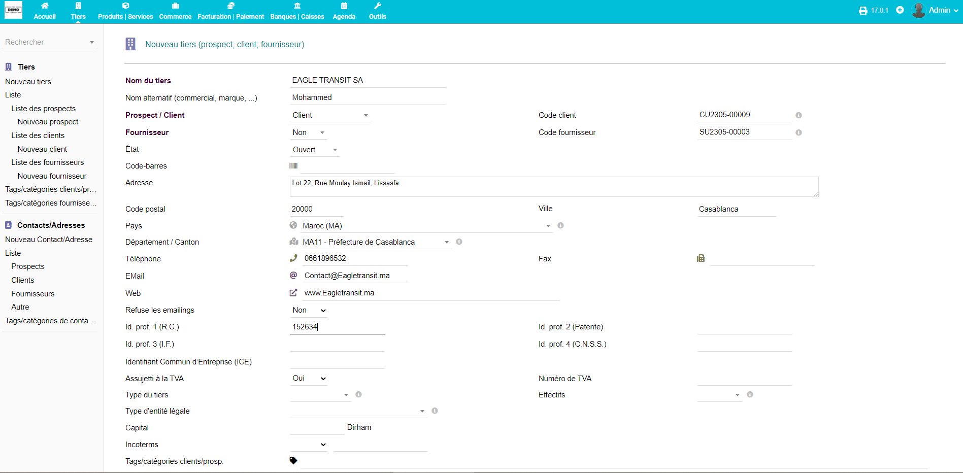Open the Prospect / Client dropdown
963x473 pixels.
coord(330,115)
